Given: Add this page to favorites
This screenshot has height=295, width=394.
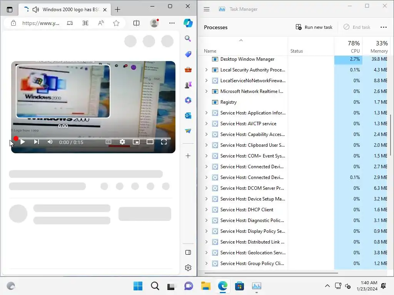Looking at the screenshot, I should pos(116,23).
